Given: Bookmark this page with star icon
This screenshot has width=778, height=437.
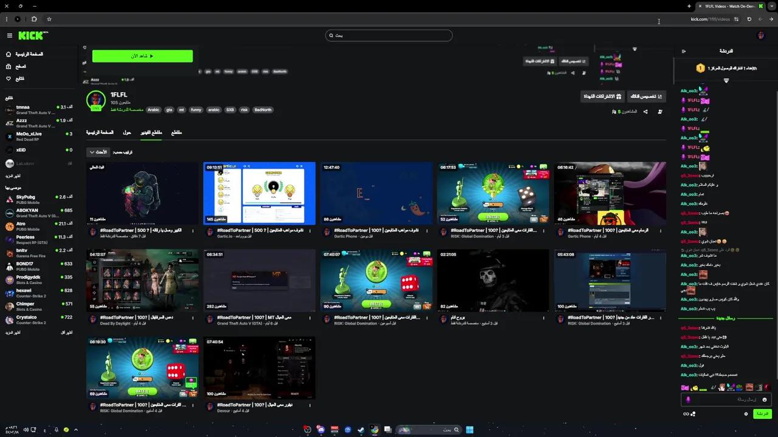Looking at the screenshot, I should point(49,19).
